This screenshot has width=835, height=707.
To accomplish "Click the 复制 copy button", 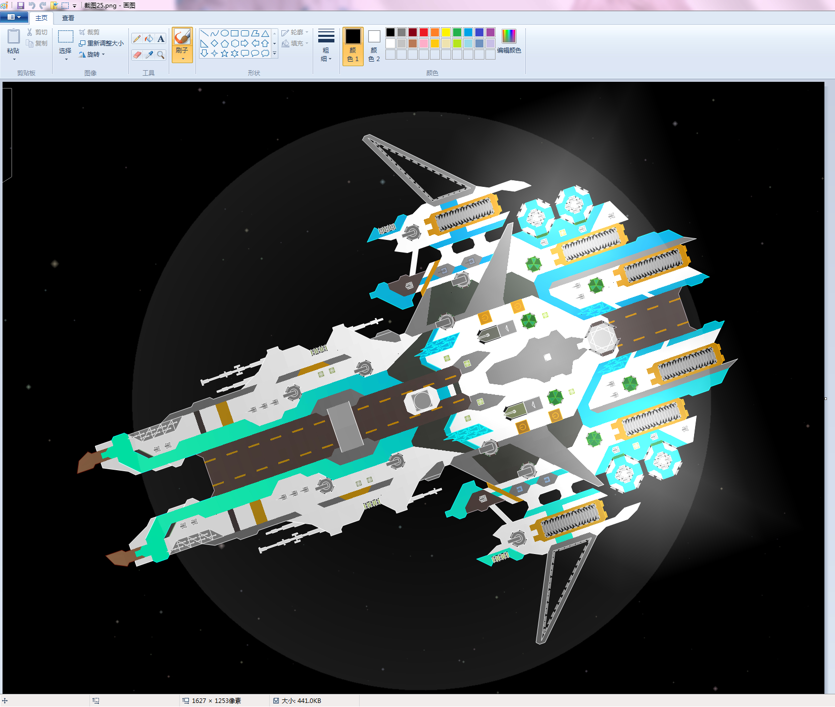I will (x=37, y=43).
